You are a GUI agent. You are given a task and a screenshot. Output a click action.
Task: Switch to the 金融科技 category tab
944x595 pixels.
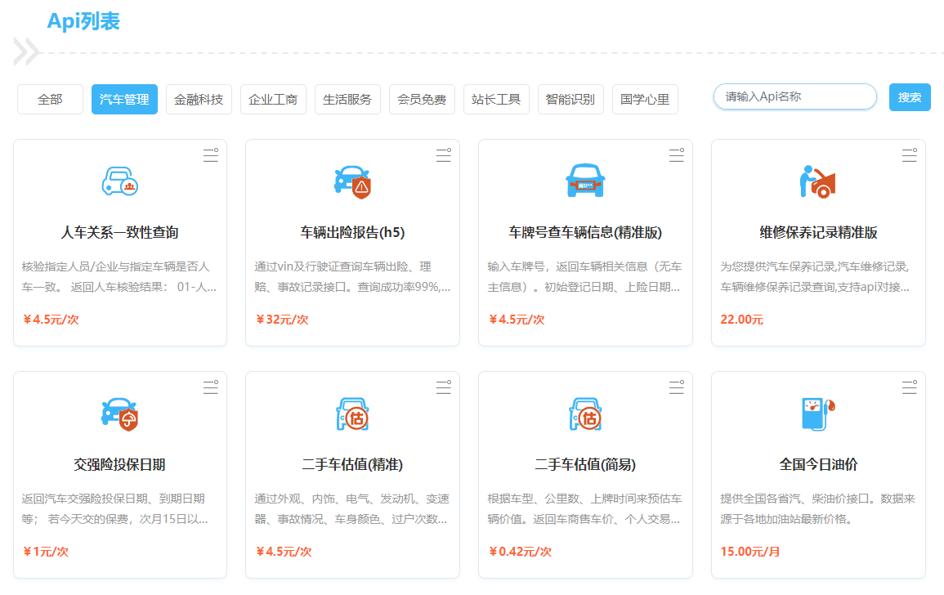(x=199, y=100)
